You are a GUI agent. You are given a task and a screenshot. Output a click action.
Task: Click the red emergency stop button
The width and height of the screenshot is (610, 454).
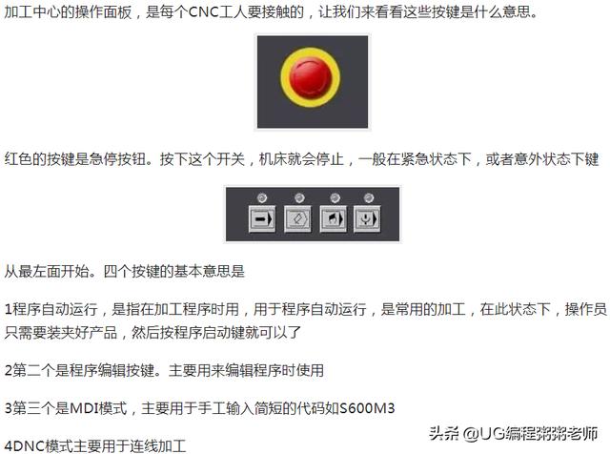pyautogui.click(x=311, y=78)
